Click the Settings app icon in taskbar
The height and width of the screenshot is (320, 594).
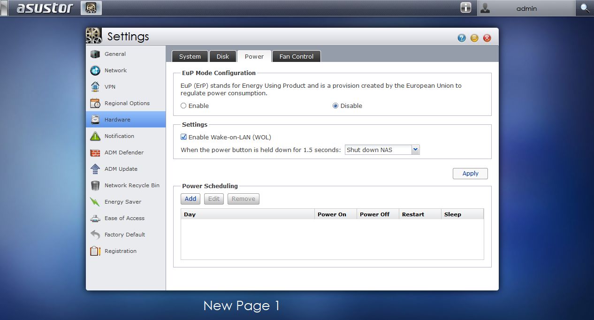click(91, 8)
